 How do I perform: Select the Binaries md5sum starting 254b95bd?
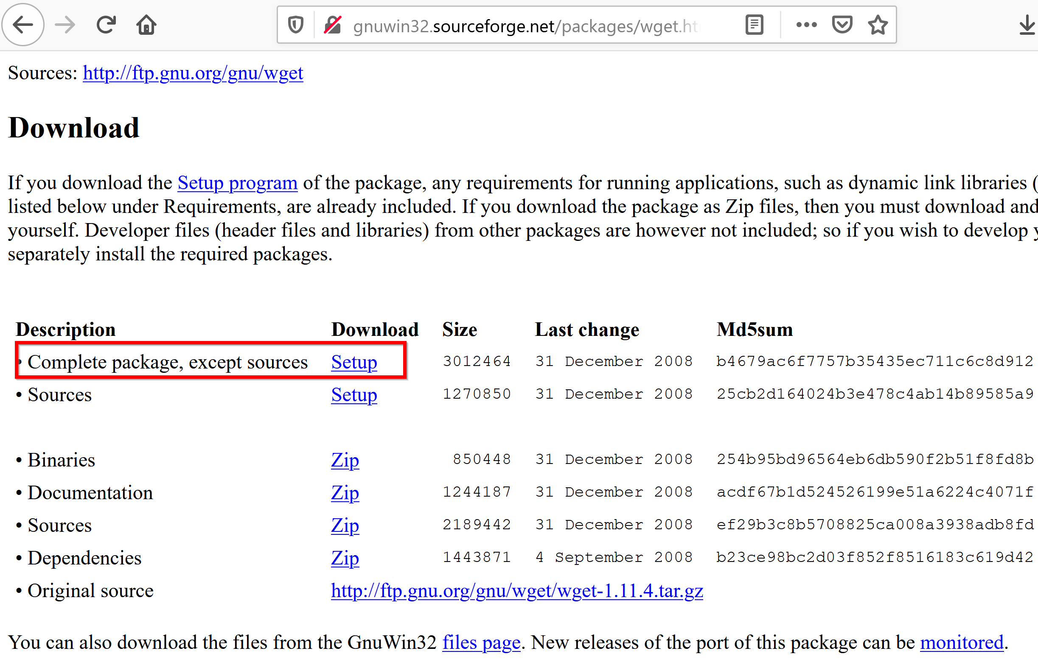click(875, 459)
